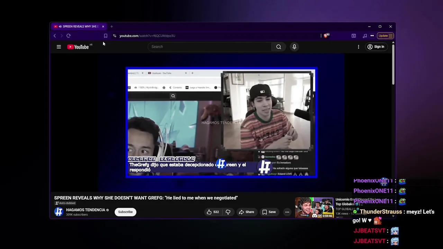Open a new tab with plus button
The height and width of the screenshot is (249, 443).
(x=111, y=26)
